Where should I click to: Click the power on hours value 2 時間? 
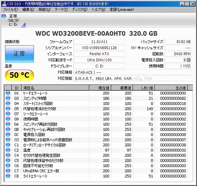pyautogui.click(x=178, y=66)
